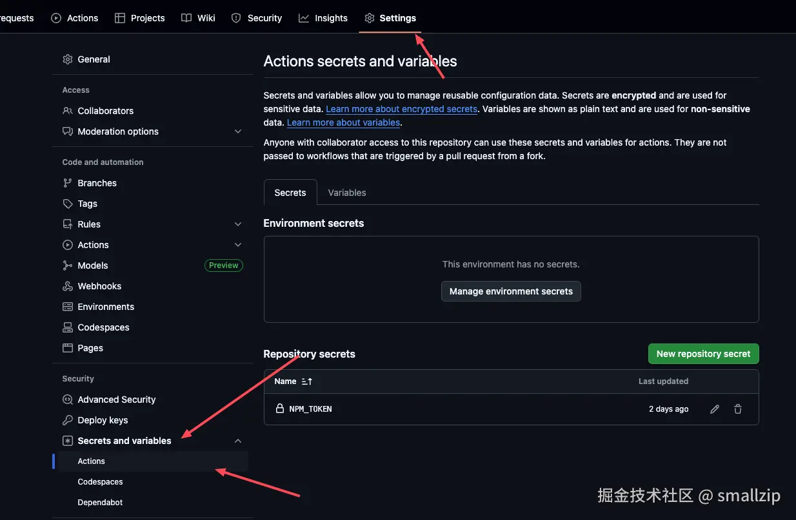This screenshot has height=520, width=796.
Task: Open the Tags settings page
Action: click(x=87, y=204)
